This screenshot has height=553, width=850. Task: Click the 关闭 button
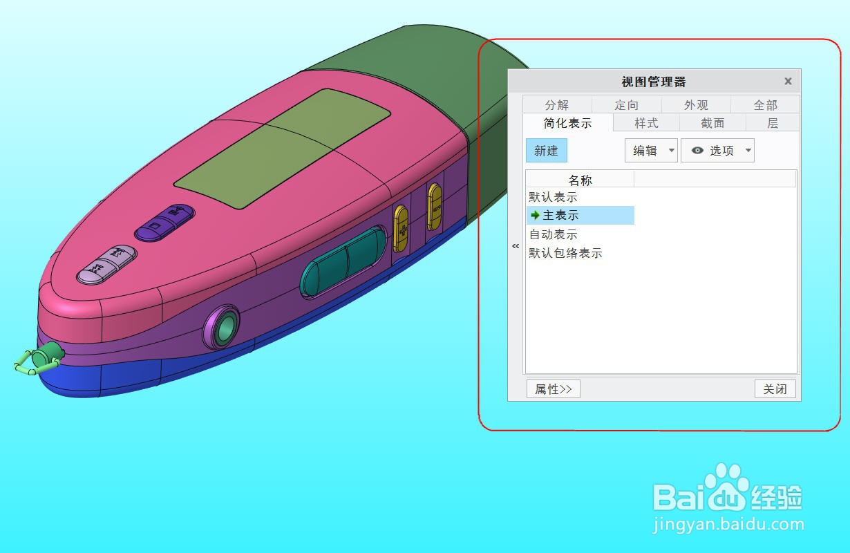click(775, 389)
